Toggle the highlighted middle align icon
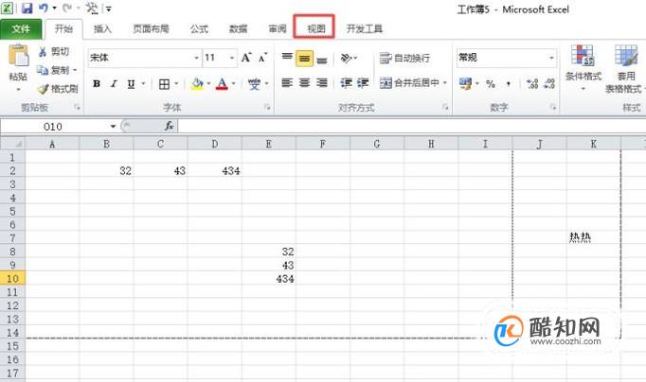646x382 pixels. (x=304, y=59)
